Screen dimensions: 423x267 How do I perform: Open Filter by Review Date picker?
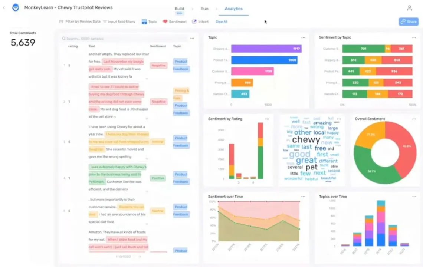(x=80, y=22)
